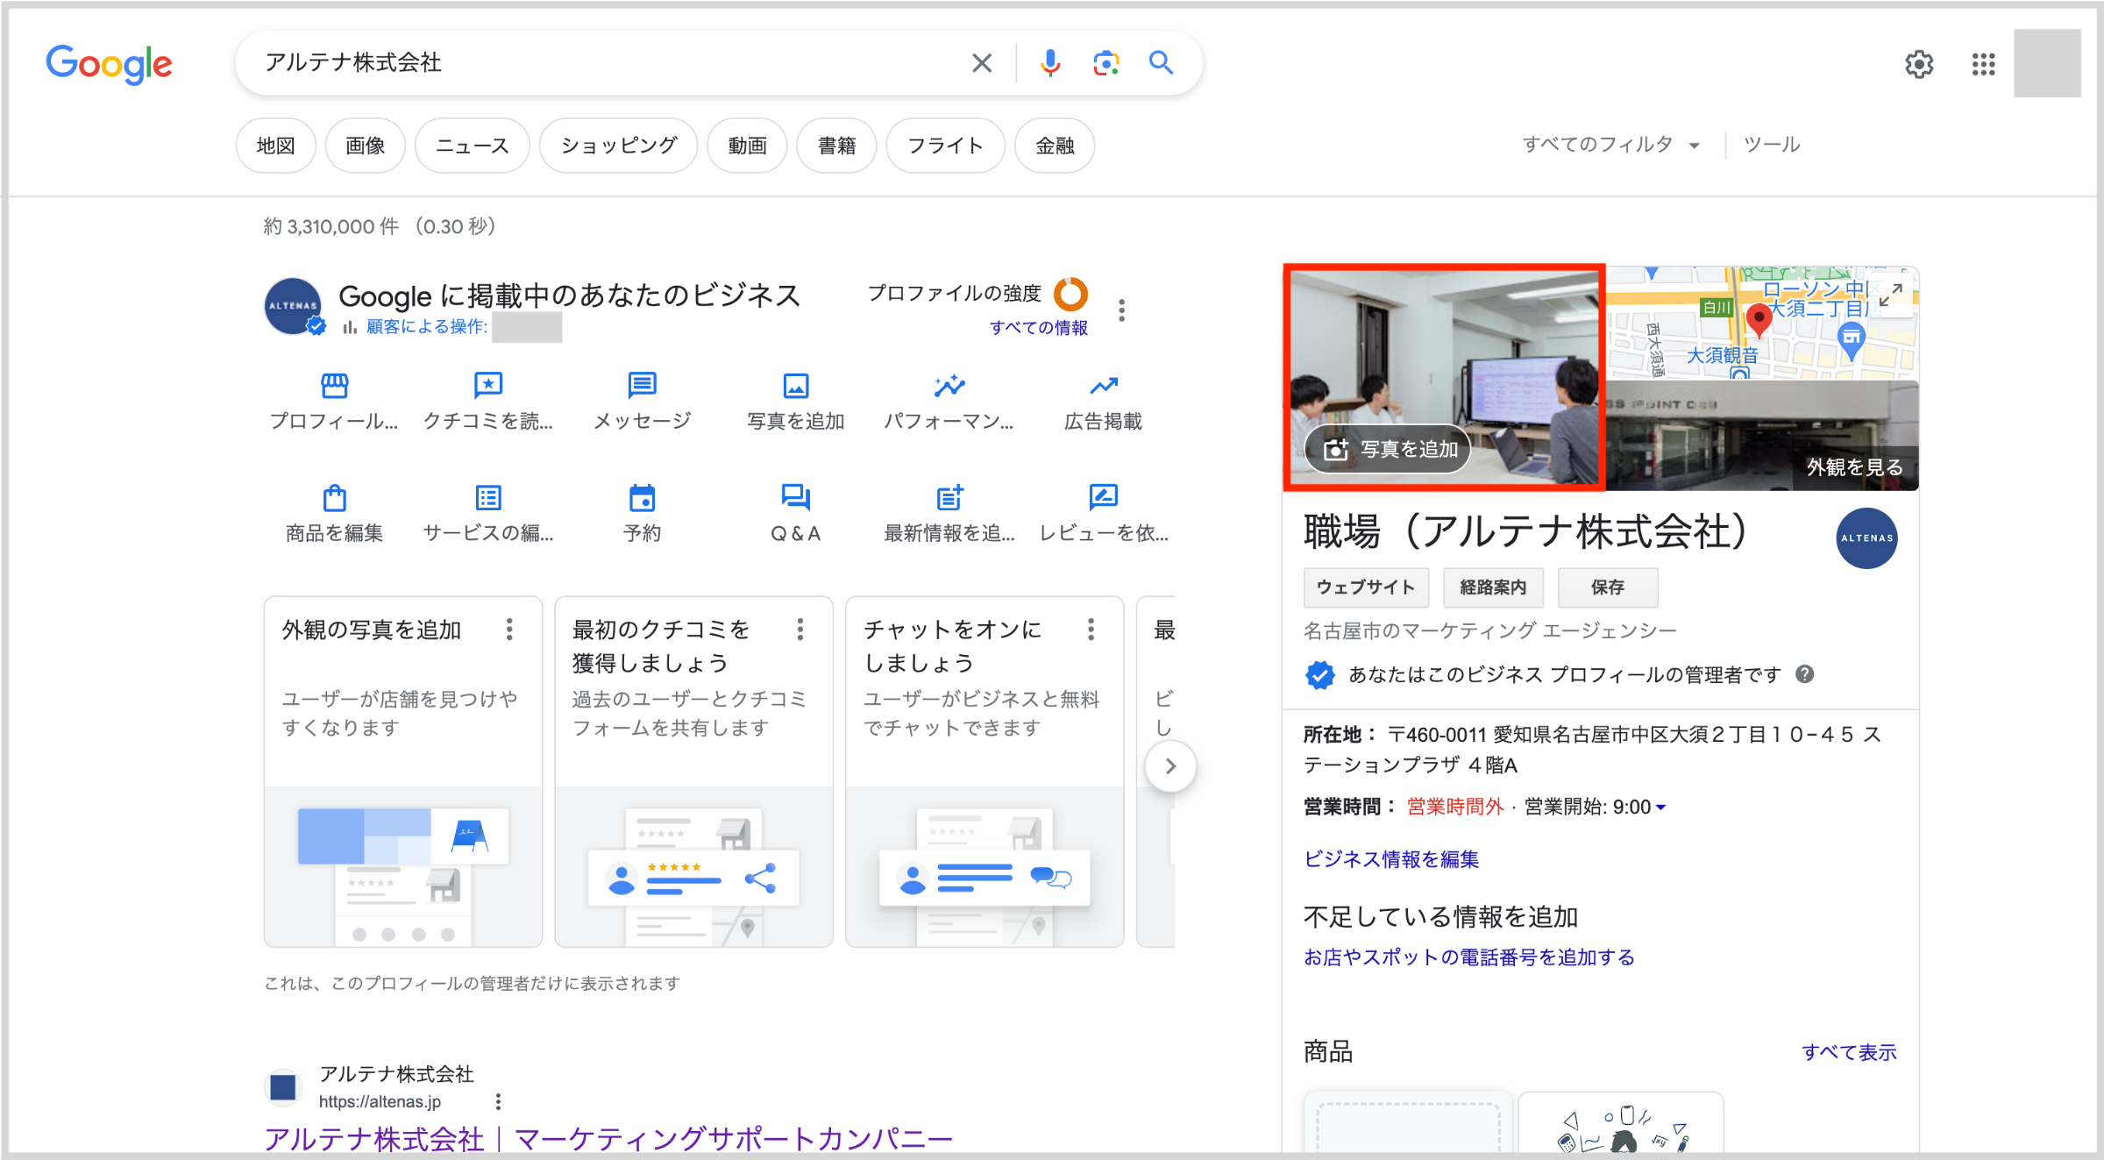Click the blue search magnifier icon
The height and width of the screenshot is (1160, 2104).
(1162, 63)
